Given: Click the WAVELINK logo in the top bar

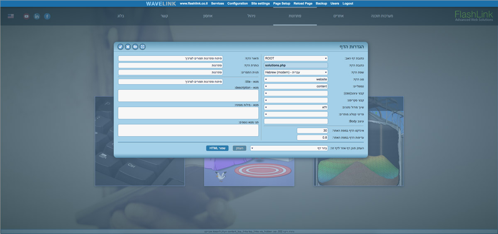Looking at the screenshot, I should coord(161,3).
